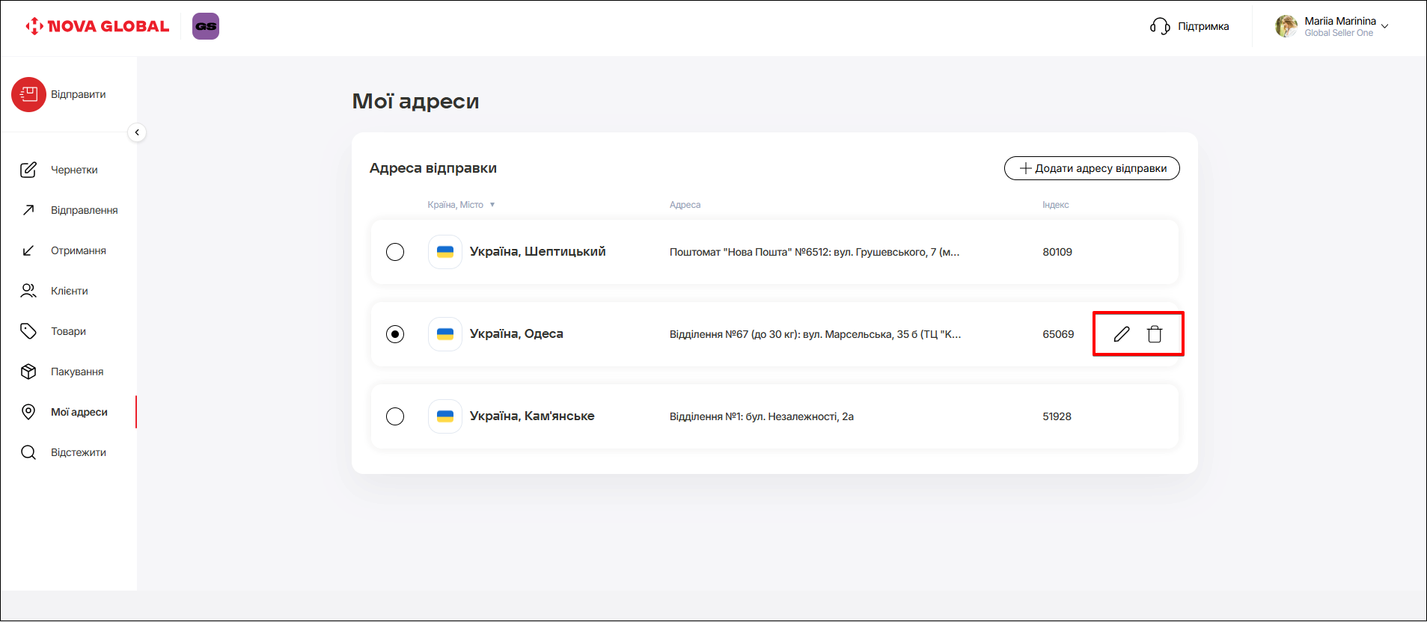Click the Nova Global logo
The height and width of the screenshot is (622, 1427).
coord(98,26)
